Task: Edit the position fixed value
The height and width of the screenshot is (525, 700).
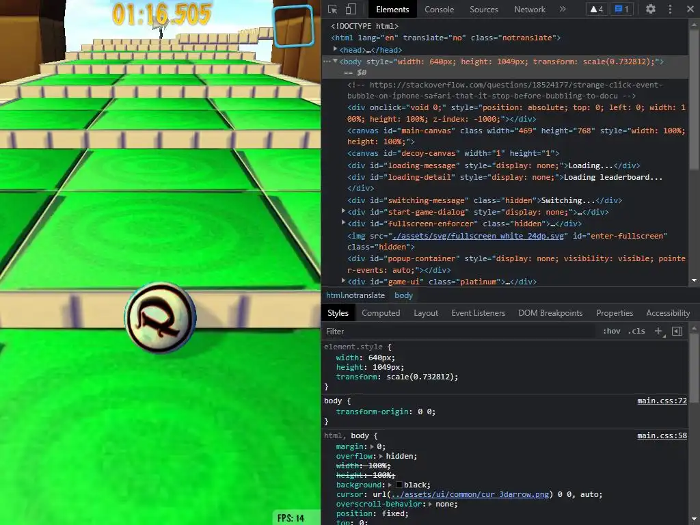Action: click(x=392, y=513)
